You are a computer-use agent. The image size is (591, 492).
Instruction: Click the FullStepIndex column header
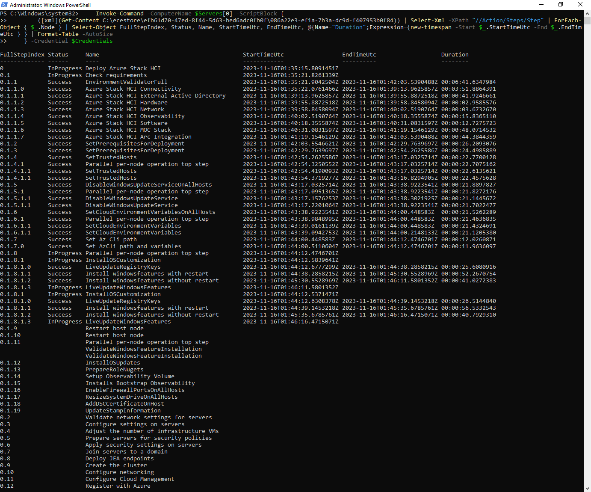pos(22,55)
